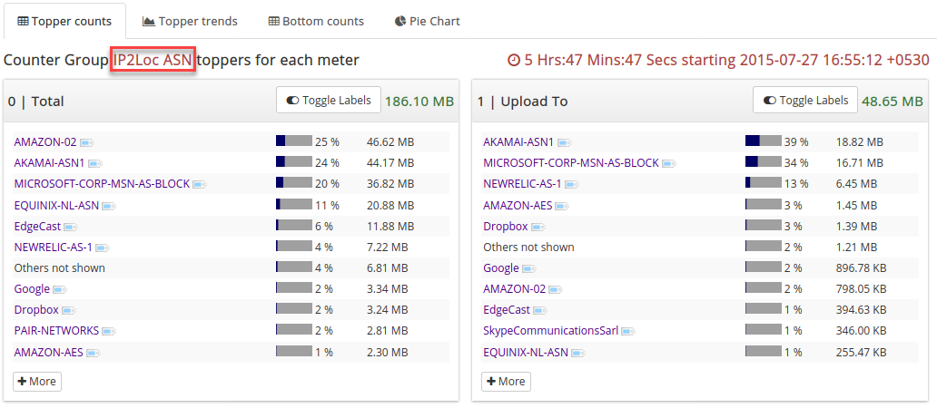Viewport: 937px width, 408px height.
Task: Click tag icon beside NEWRELIC-AS-1 in Total panel
Action: point(103,248)
